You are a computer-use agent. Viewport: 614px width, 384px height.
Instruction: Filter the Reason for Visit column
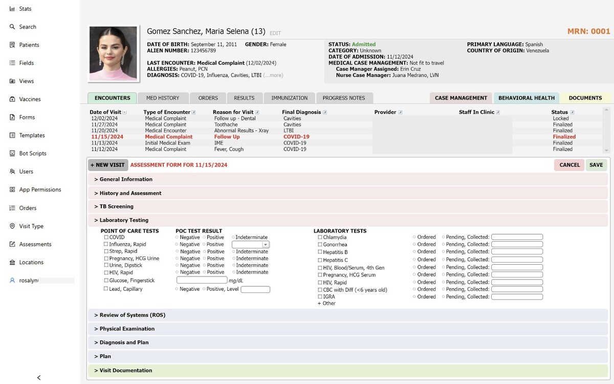257,112
